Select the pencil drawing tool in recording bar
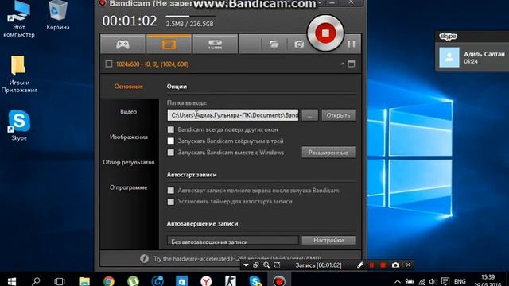Screen dimensions: 509x286 (x=359, y=265)
